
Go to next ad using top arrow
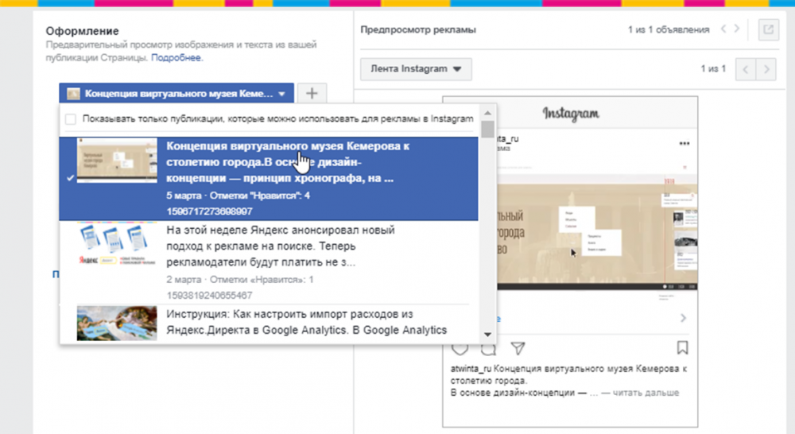pos(737,29)
